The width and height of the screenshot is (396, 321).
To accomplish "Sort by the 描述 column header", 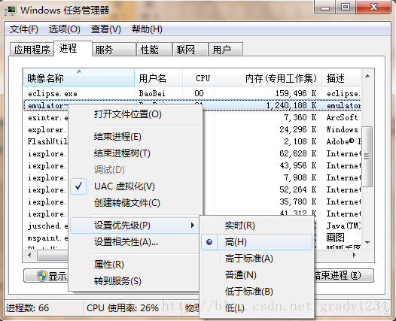I will 341,78.
